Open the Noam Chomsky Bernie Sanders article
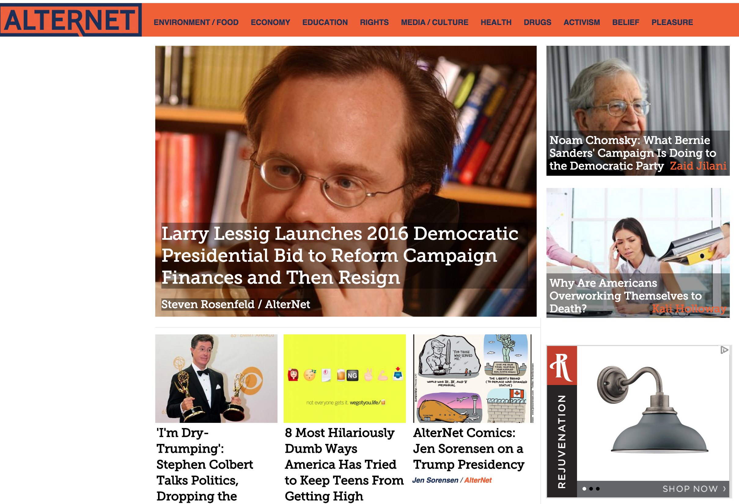The image size is (739, 504). click(633, 153)
